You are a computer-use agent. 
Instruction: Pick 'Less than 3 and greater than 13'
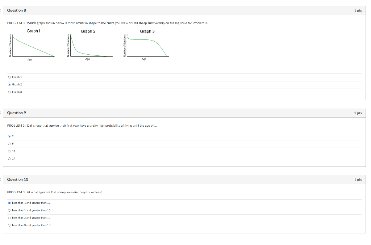point(9,225)
